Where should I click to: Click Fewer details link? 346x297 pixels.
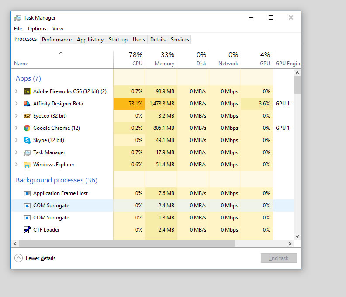[41, 258]
